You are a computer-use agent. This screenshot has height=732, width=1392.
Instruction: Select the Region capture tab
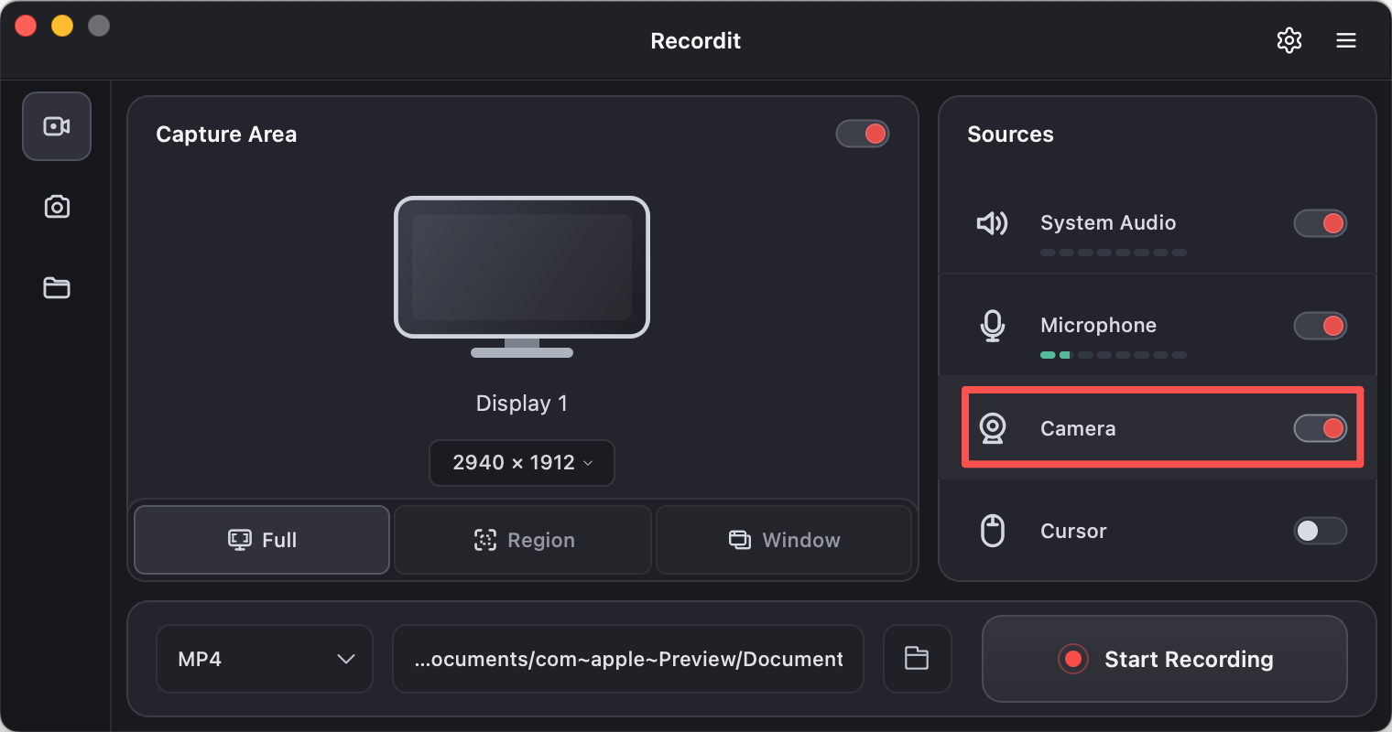pyautogui.click(x=523, y=540)
